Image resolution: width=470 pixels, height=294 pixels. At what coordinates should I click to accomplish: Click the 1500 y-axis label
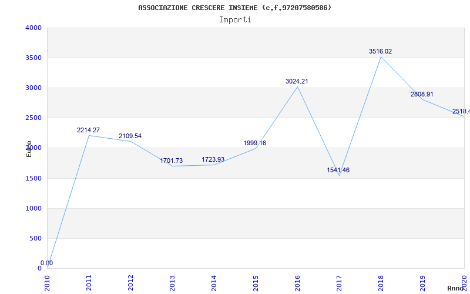[33, 179]
